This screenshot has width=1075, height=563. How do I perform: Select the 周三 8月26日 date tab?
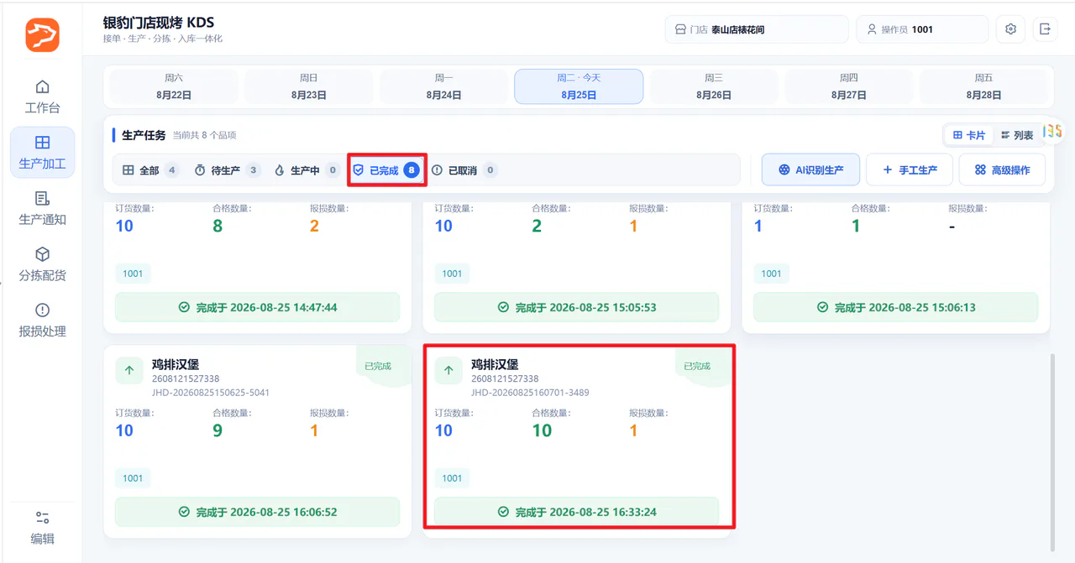[x=714, y=86]
